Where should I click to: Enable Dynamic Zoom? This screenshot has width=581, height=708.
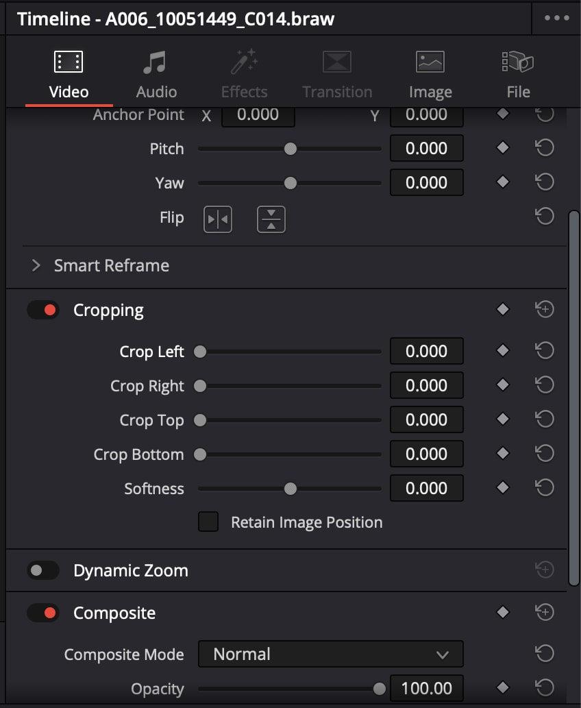pos(43,570)
